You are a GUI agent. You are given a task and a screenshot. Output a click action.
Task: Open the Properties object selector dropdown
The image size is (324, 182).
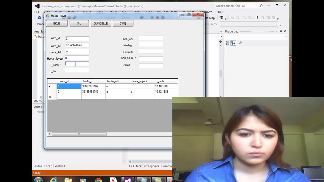[x=286, y=37]
